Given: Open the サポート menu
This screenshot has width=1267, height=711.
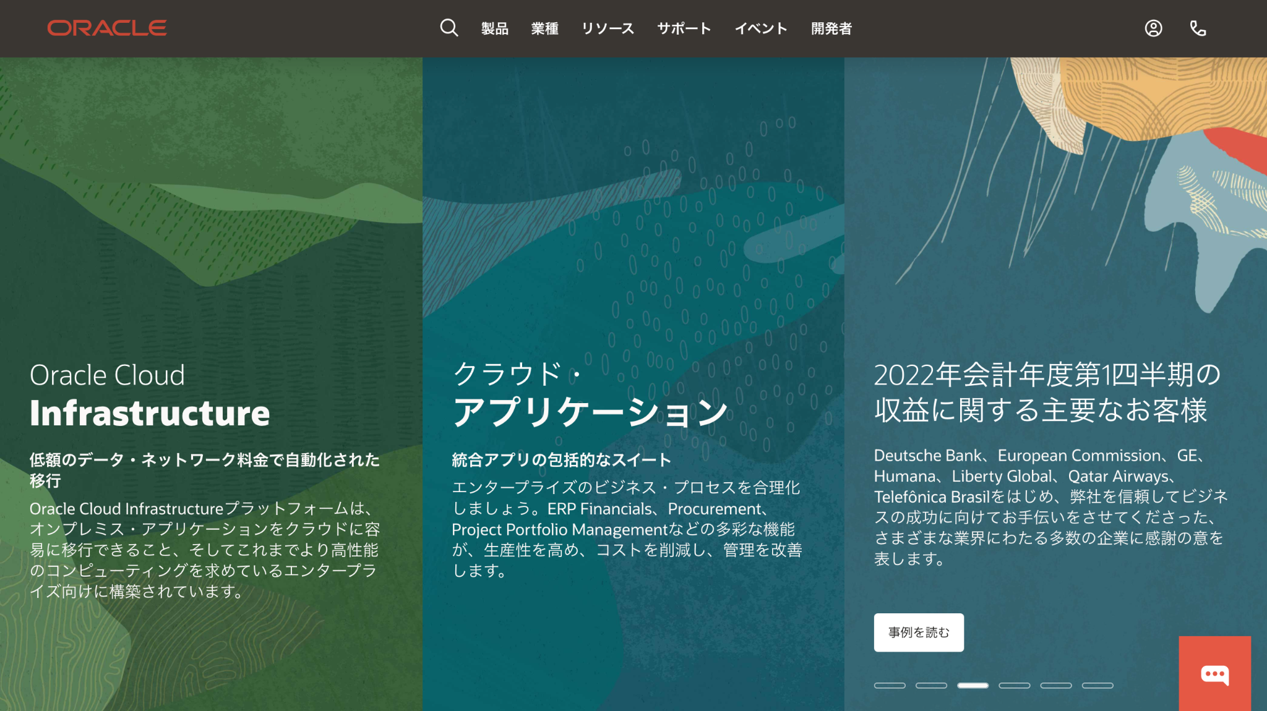Looking at the screenshot, I should pos(684,28).
